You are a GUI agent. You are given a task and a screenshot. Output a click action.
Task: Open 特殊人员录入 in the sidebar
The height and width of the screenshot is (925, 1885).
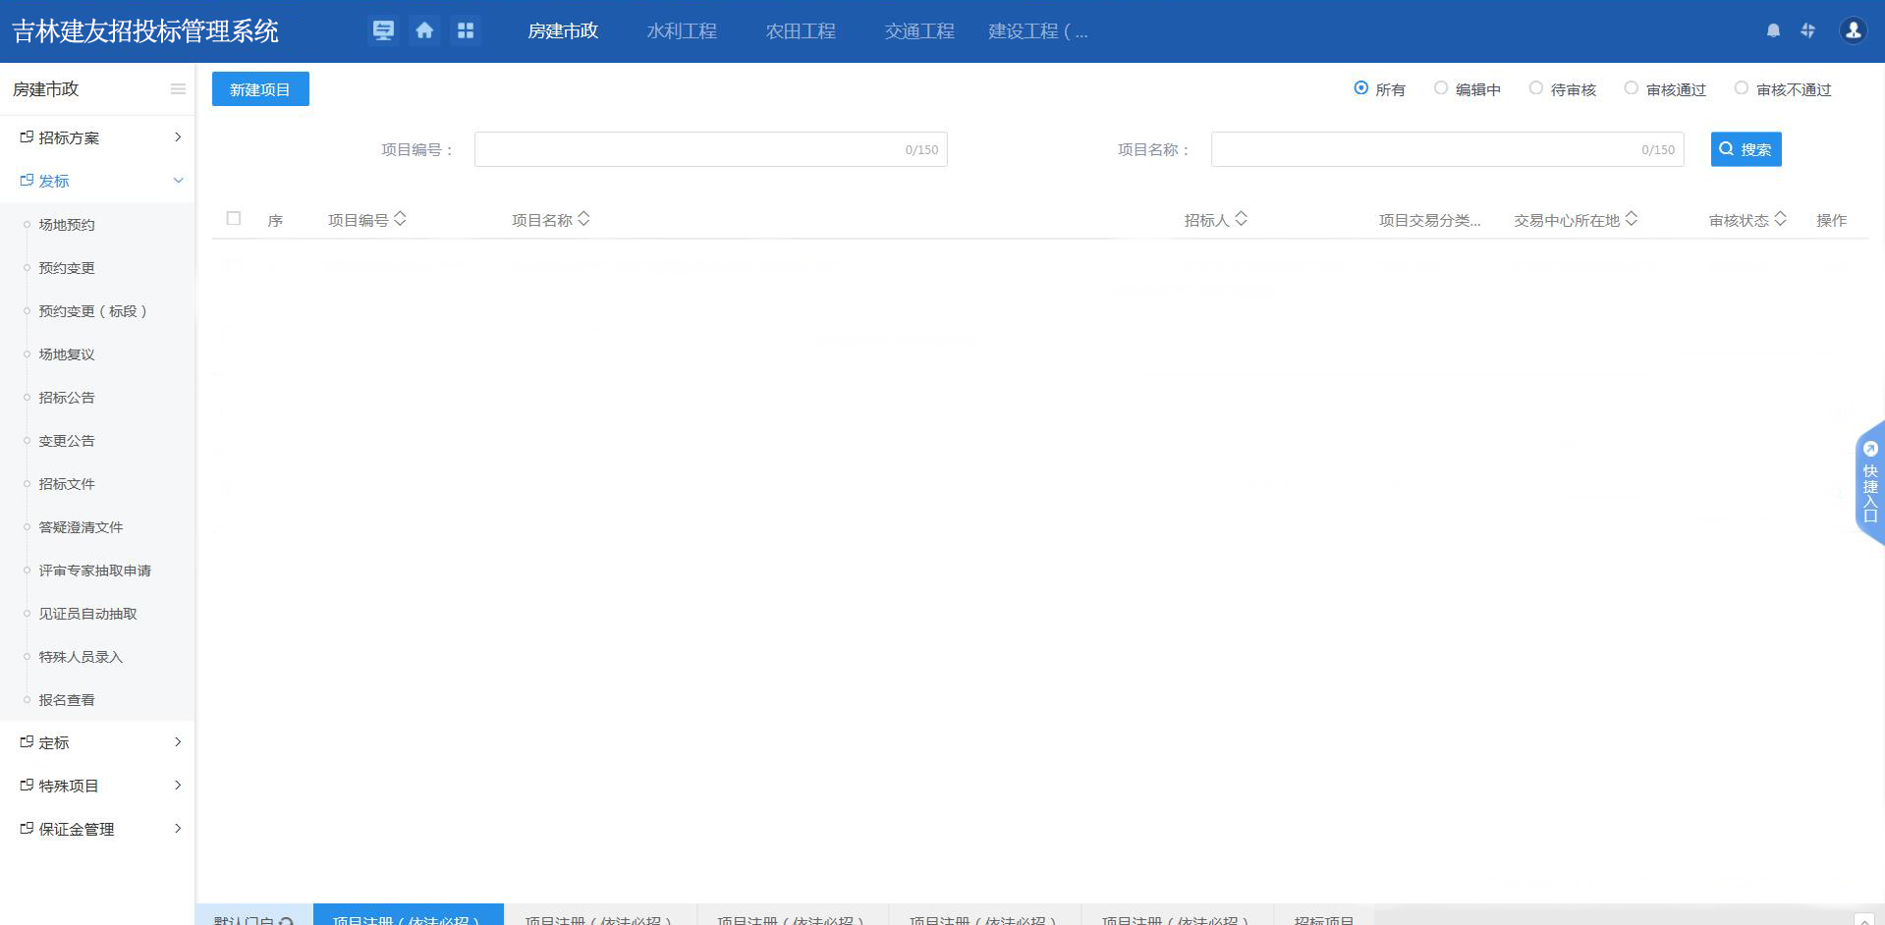tap(81, 657)
